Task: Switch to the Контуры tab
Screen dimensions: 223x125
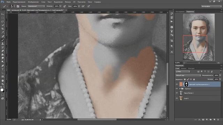Action: point(191,68)
